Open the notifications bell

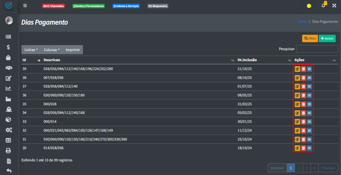[x=323, y=6]
